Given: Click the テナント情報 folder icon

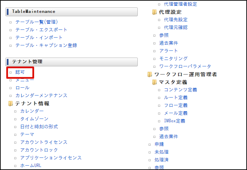Looking at the screenshot, I should [x=11, y=103].
